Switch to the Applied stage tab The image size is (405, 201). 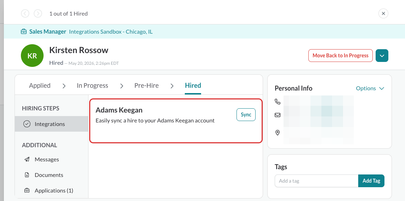click(x=40, y=85)
